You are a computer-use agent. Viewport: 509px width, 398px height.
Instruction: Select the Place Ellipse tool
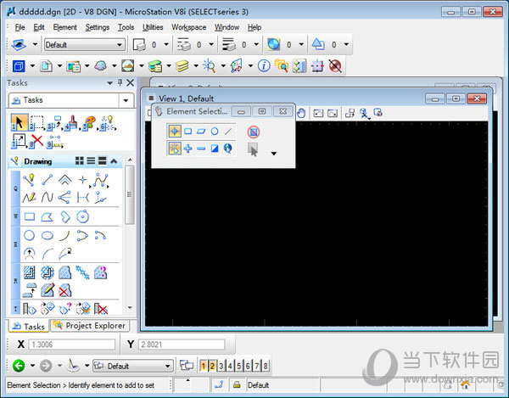tap(48, 235)
